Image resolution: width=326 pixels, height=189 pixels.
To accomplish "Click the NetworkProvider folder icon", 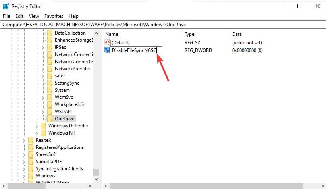I will (x=50, y=69).
